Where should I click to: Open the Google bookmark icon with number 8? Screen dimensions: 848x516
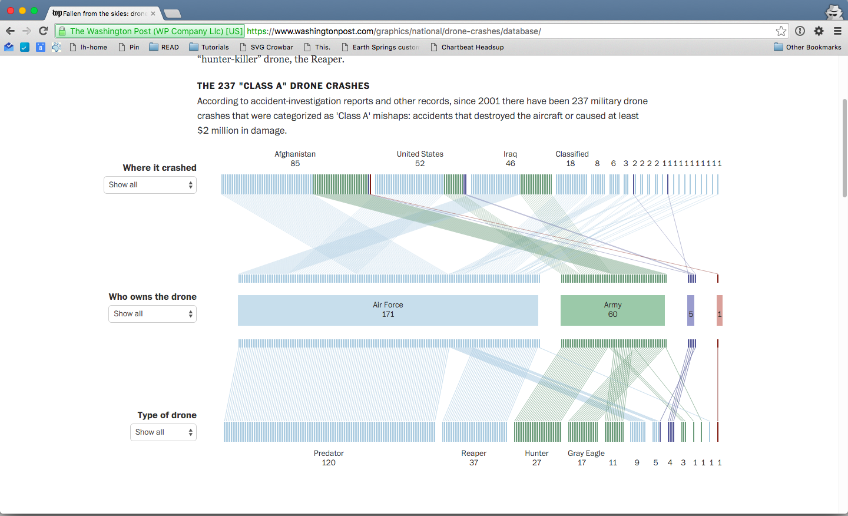point(41,47)
